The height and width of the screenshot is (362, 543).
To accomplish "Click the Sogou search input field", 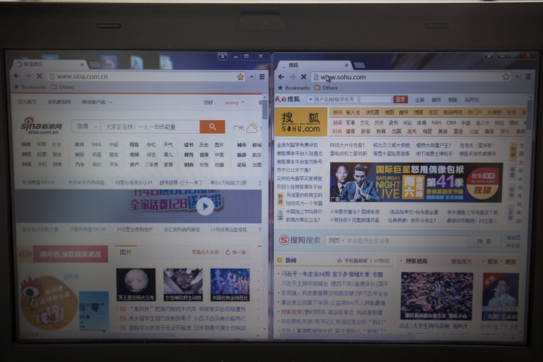I will coord(406,241).
